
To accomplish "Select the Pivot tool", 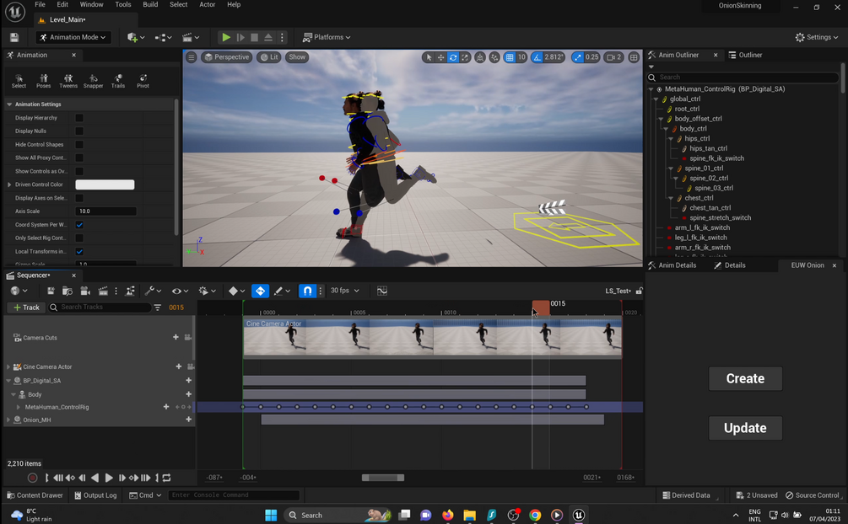I will point(143,80).
